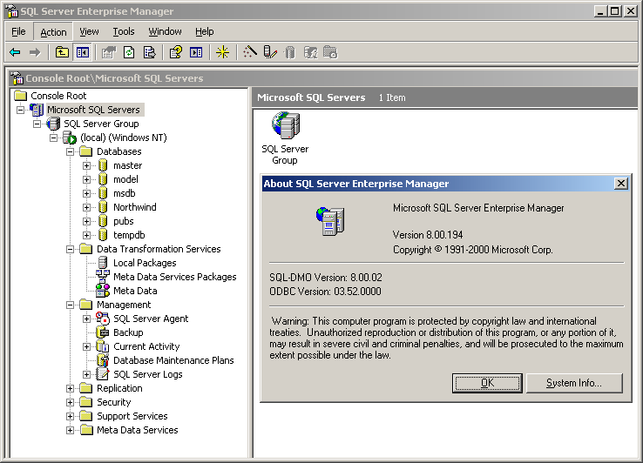This screenshot has height=463, width=643.
Task: Click the yellow star New icon
Action: (223, 52)
